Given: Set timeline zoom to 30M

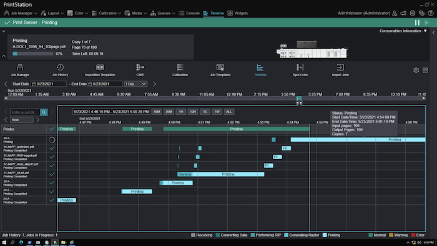Looking at the screenshot, I should [x=169, y=112].
